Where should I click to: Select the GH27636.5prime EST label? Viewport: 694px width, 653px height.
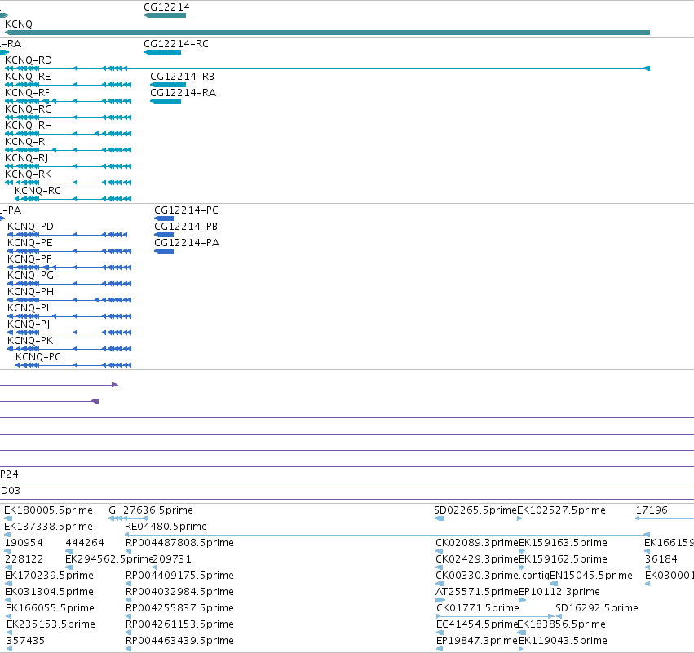[x=151, y=510]
